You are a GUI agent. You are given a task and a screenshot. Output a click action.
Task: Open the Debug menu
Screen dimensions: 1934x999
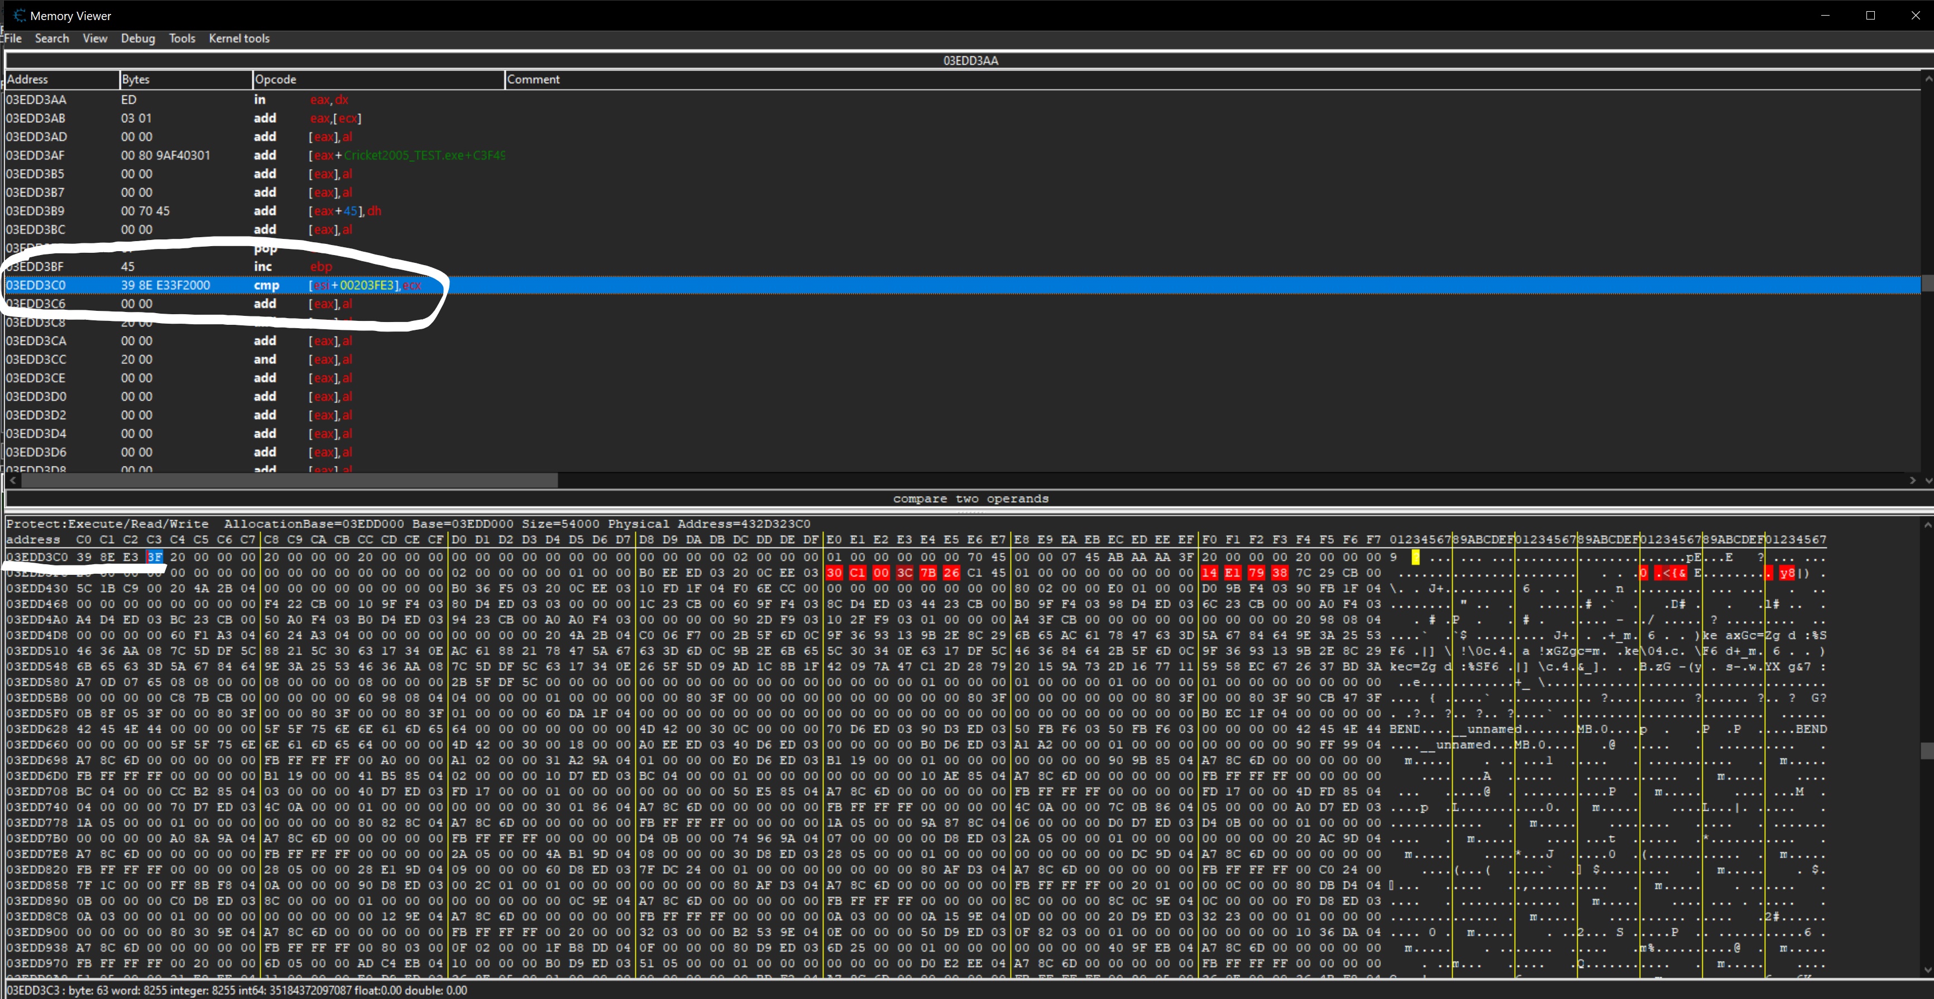pyautogui.click(x=137, y=39)
